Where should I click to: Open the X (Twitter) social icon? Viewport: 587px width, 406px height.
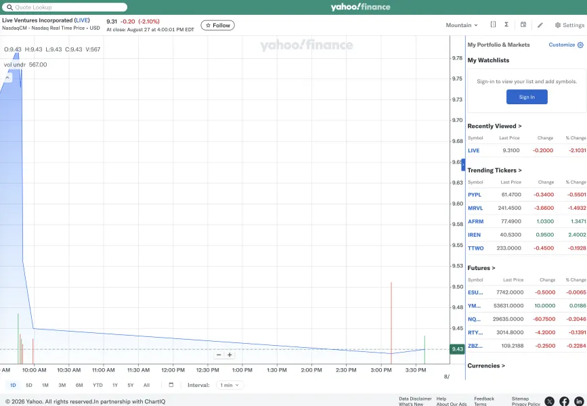(550, 401)
